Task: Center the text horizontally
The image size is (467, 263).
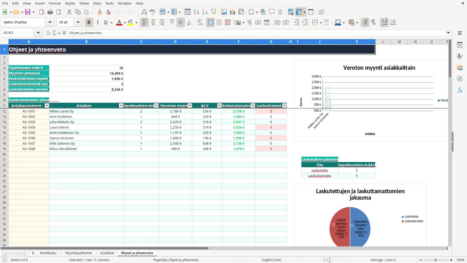Action: point(153,23)
